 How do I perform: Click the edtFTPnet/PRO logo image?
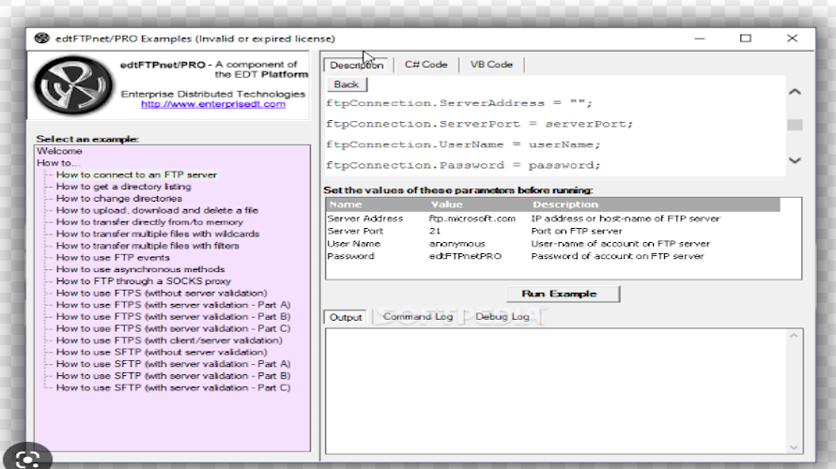pyautogui.click(x=72, y=86)
